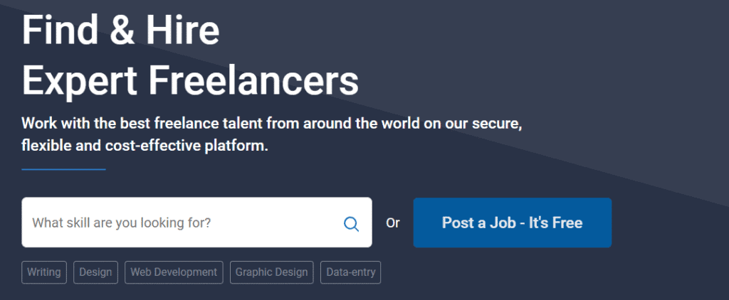
Task: Click the 'Post a Job - It's Free' button
Action: pyautogui.click(x=513, y=223)
